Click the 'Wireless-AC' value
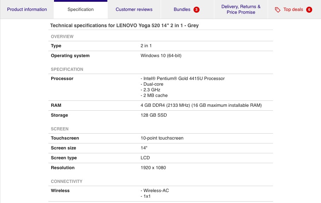Image resolution: width=321 pixels, height=203 pixels. [155, 191]
